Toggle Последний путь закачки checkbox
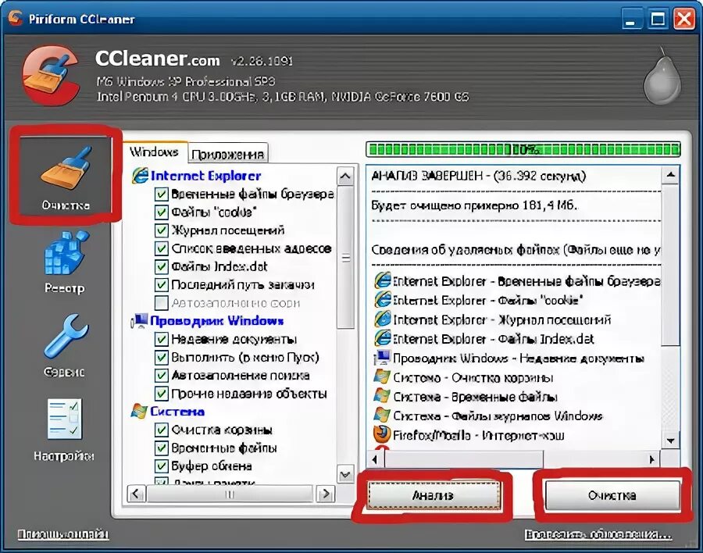Image resolution: width=703 pixels, height=553 pixels. (x=161, y=285)
